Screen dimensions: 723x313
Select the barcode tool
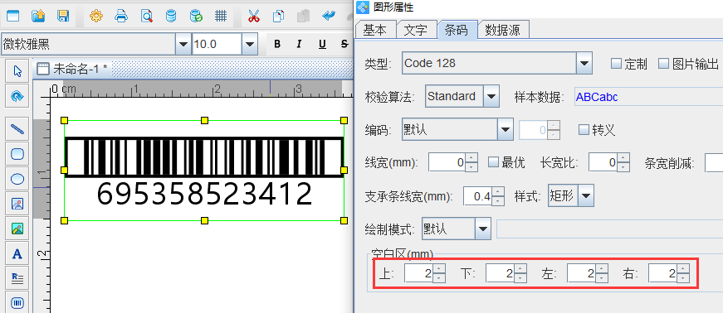coord(17,302)
